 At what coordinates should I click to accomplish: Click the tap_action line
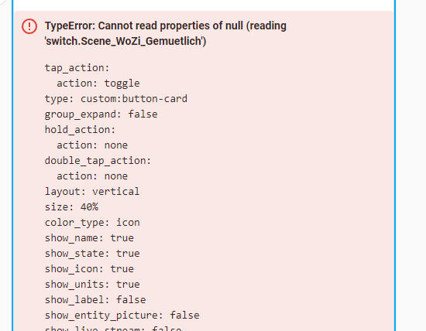point(77,68)
